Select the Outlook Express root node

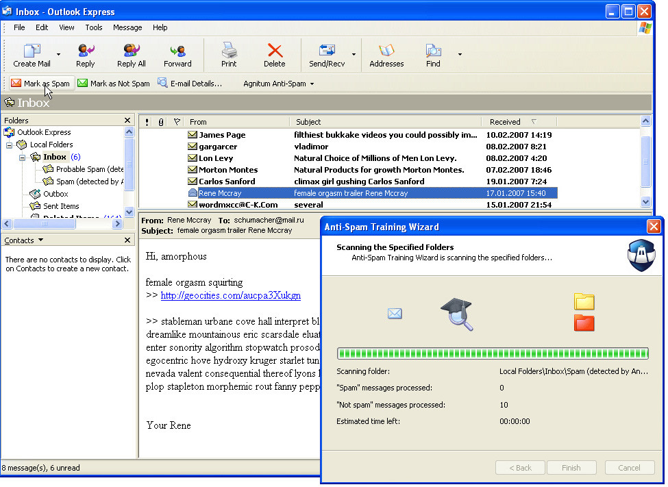click(44, 132)
